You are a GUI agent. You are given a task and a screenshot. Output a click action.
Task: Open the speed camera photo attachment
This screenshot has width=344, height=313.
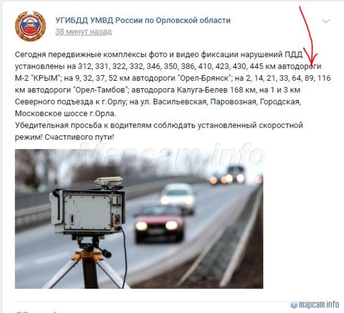[139, 219]
